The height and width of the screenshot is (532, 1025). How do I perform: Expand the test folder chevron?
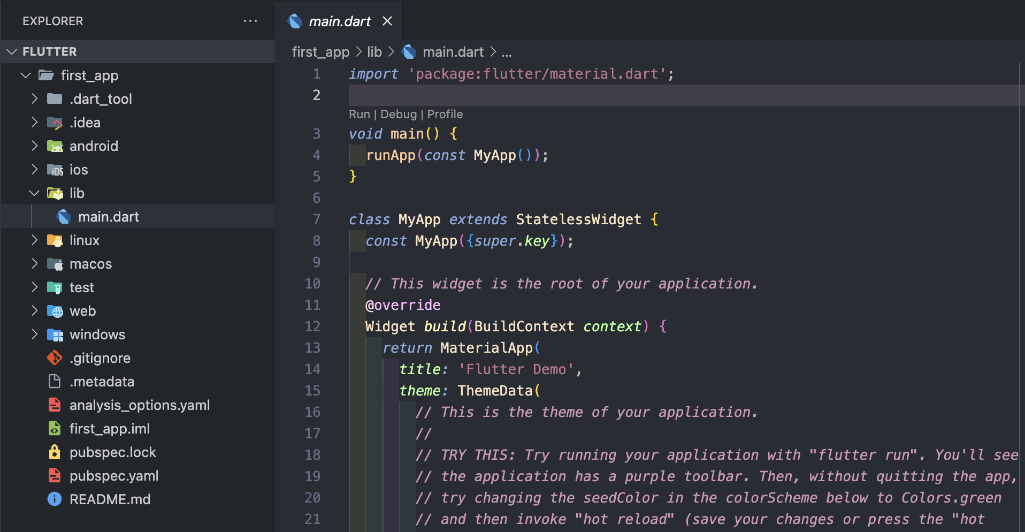tap(34, 287)
